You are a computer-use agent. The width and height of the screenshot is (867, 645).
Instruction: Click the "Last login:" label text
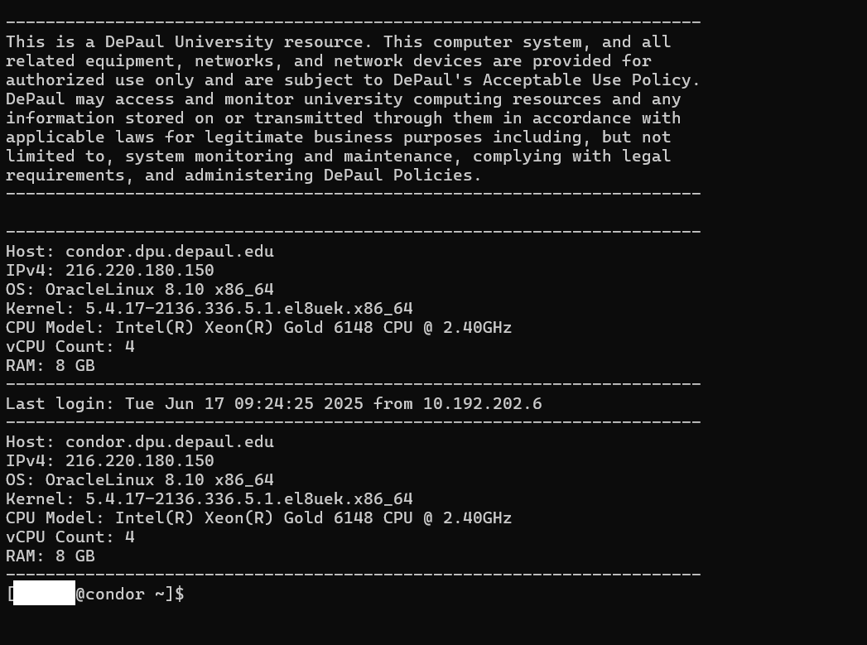tap(60, 404)
